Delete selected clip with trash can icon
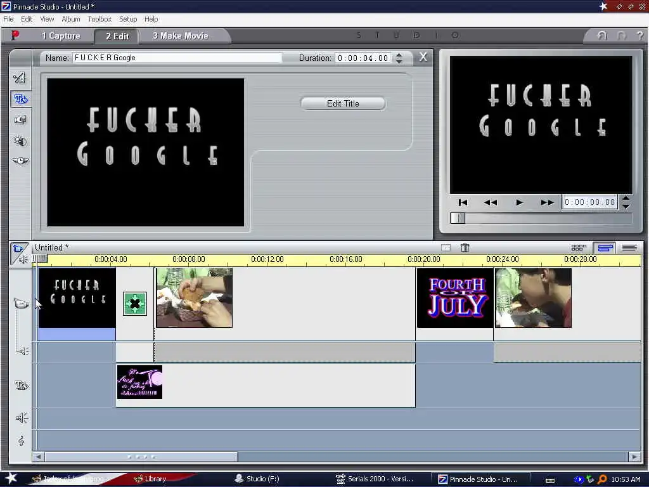The width and height of the screenshot is (649, 487). click(x=465, y=247)
